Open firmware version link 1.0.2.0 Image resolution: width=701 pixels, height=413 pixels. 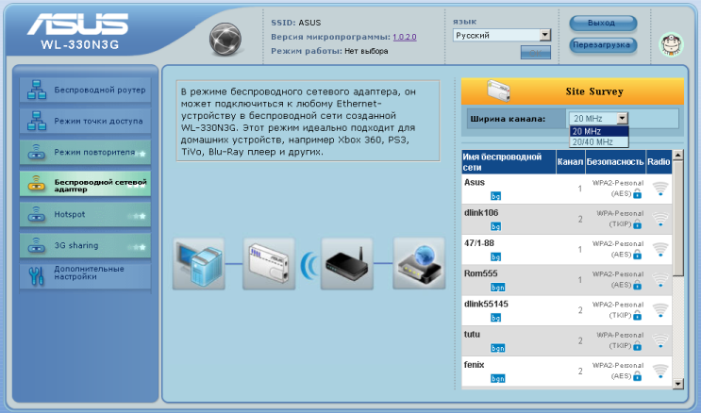click(405, 37)
